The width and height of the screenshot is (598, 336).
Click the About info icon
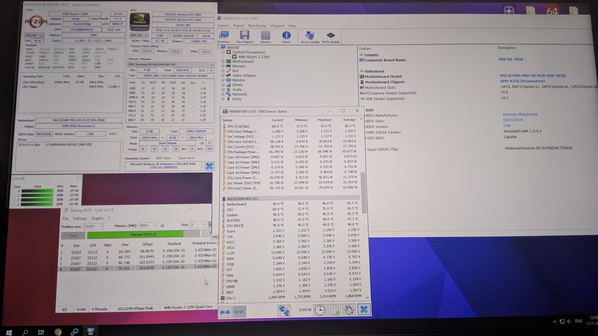[x=286, y=37]
